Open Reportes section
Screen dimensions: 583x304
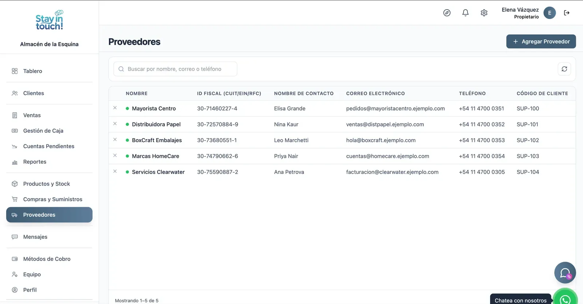click(x=49, y=162)
